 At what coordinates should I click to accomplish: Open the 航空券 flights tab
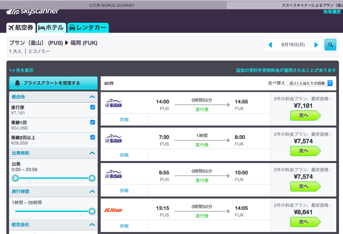(x=21, y=28)
